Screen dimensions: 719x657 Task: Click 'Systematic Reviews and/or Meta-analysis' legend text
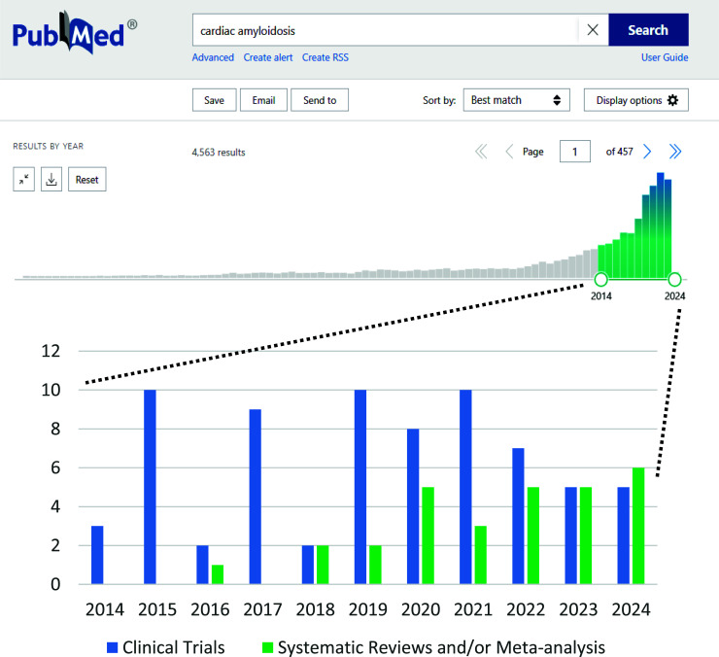pos(441,647)
